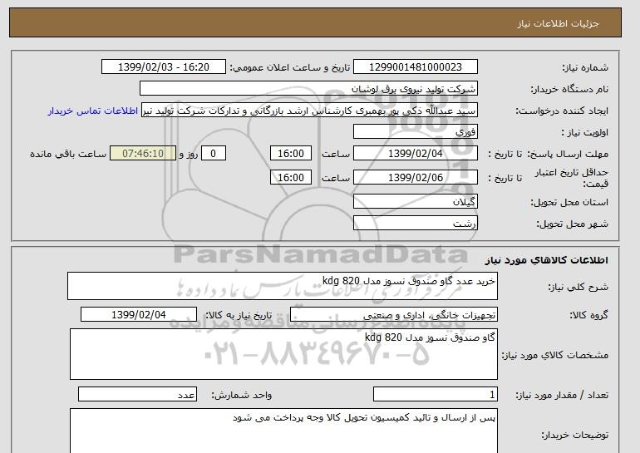Click the header title جزئیات اطلاعات نیاز
640x453 pixels.
coord(558,23)
